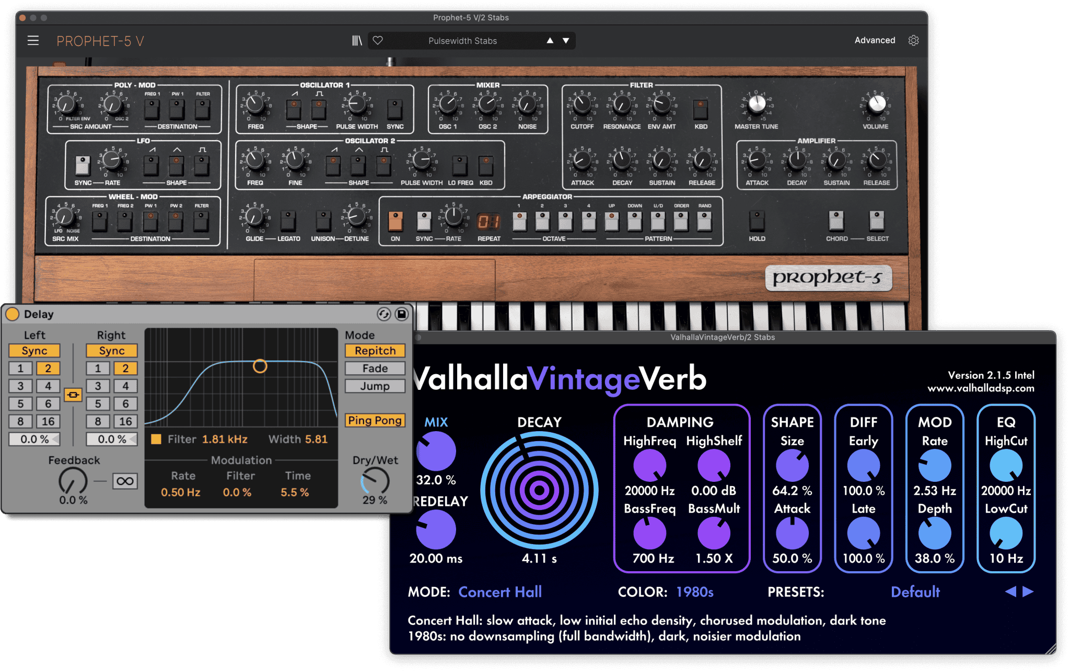The height and width of the screenshot is (671, 1070).
Task: Enable Ping Pong mode in the Delay
Action: point(375,420)
